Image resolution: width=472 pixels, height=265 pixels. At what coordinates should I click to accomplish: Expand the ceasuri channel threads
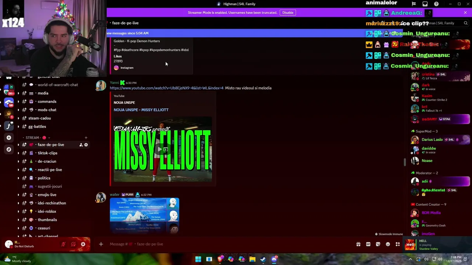tap(18, 228)
